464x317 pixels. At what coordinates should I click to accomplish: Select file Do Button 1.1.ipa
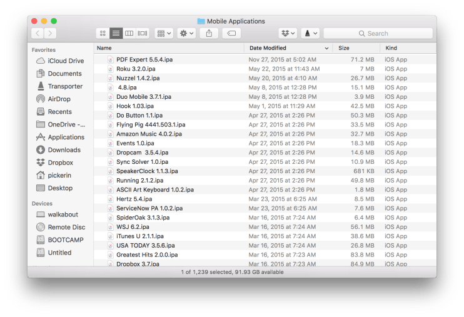[265, 115]
